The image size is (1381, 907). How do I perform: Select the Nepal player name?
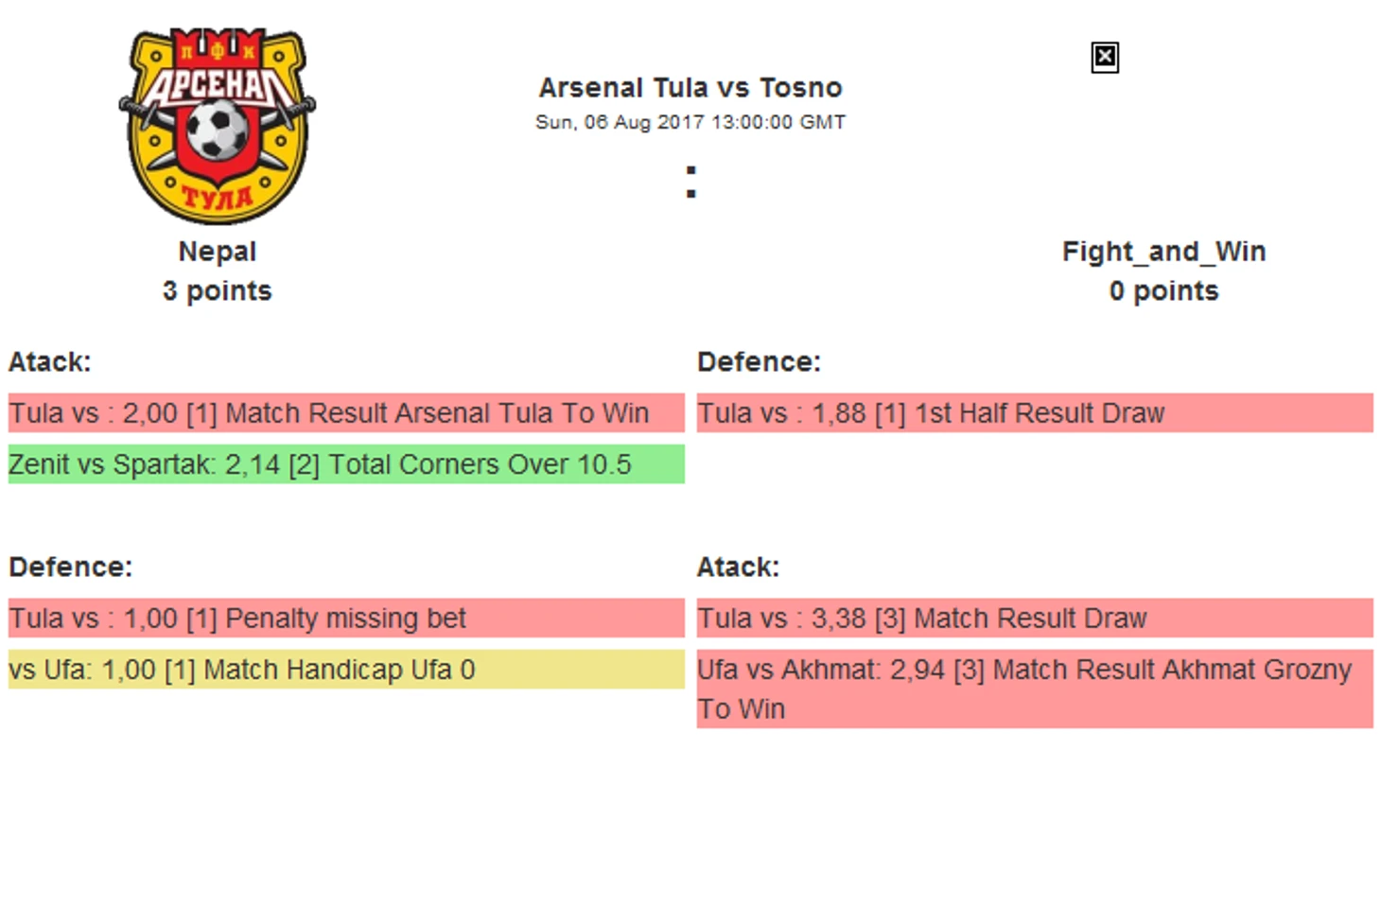click(x=217, y=252)
